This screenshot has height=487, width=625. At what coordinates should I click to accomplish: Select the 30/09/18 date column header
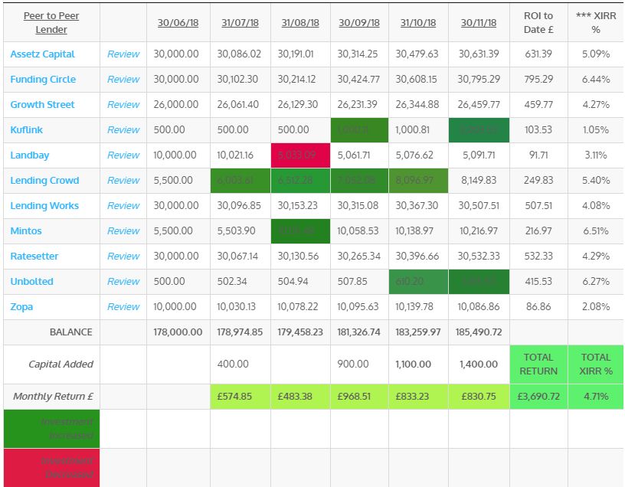tap(359, 23)
